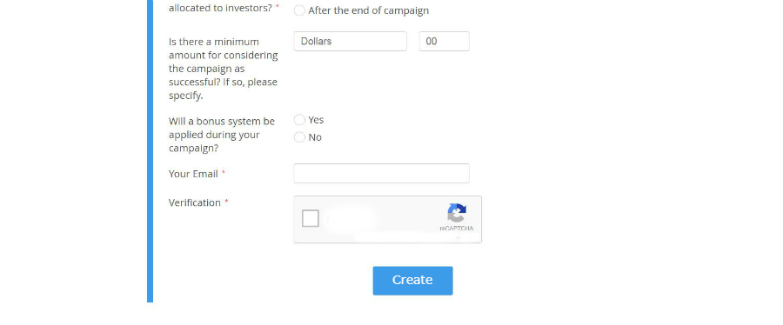Click the 00 cents amount field

click(x=444, y=42)
